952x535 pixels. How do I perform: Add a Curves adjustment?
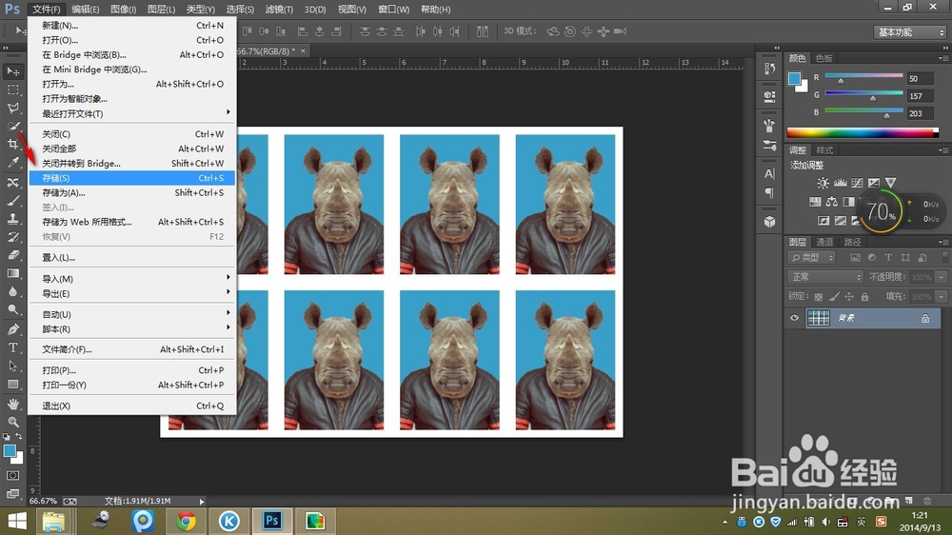tap(858, 183)
